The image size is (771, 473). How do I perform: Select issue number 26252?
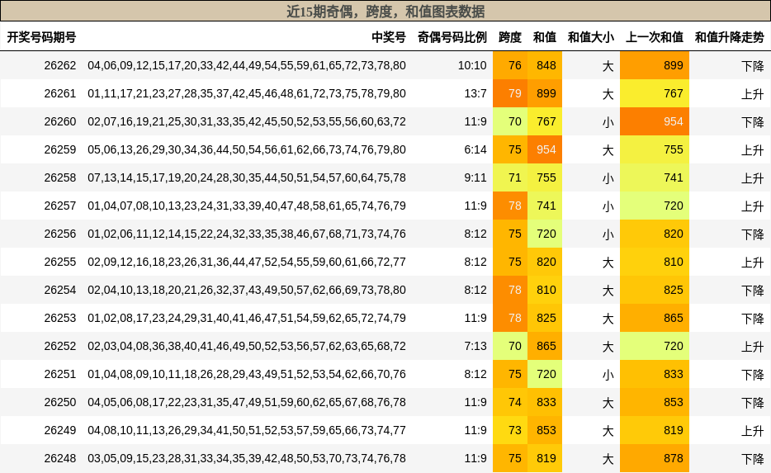pyautogui.click(x=60, y=346)
